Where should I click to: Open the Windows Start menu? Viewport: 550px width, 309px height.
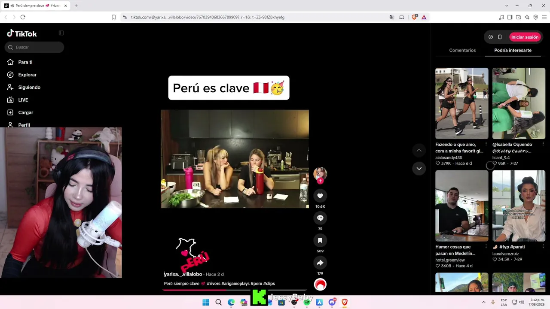click(x=206, y=303)
